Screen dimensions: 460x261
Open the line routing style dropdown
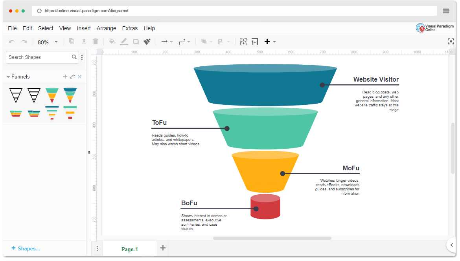click(x=188, y=41)
